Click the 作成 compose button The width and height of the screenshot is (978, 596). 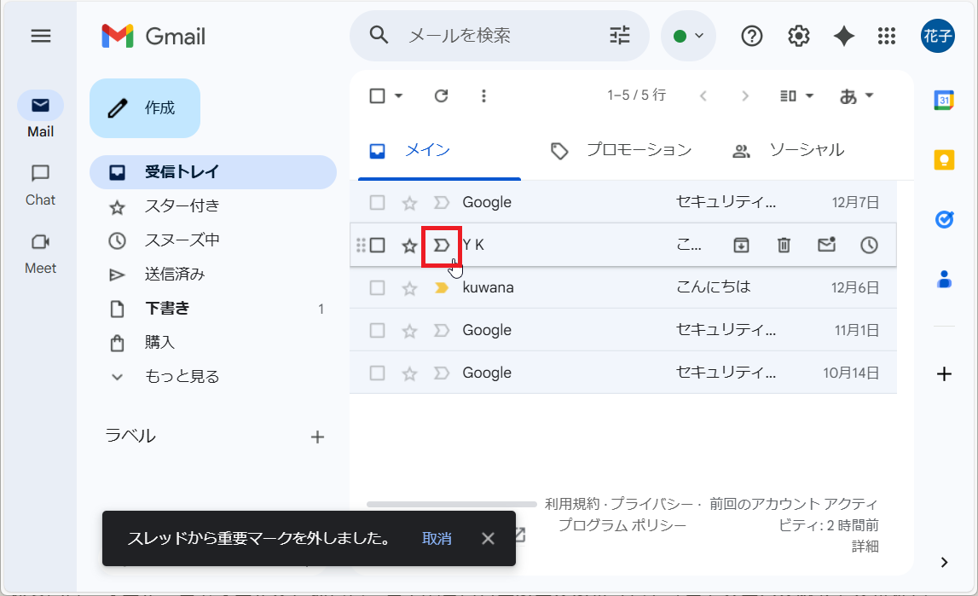(144, 108)
